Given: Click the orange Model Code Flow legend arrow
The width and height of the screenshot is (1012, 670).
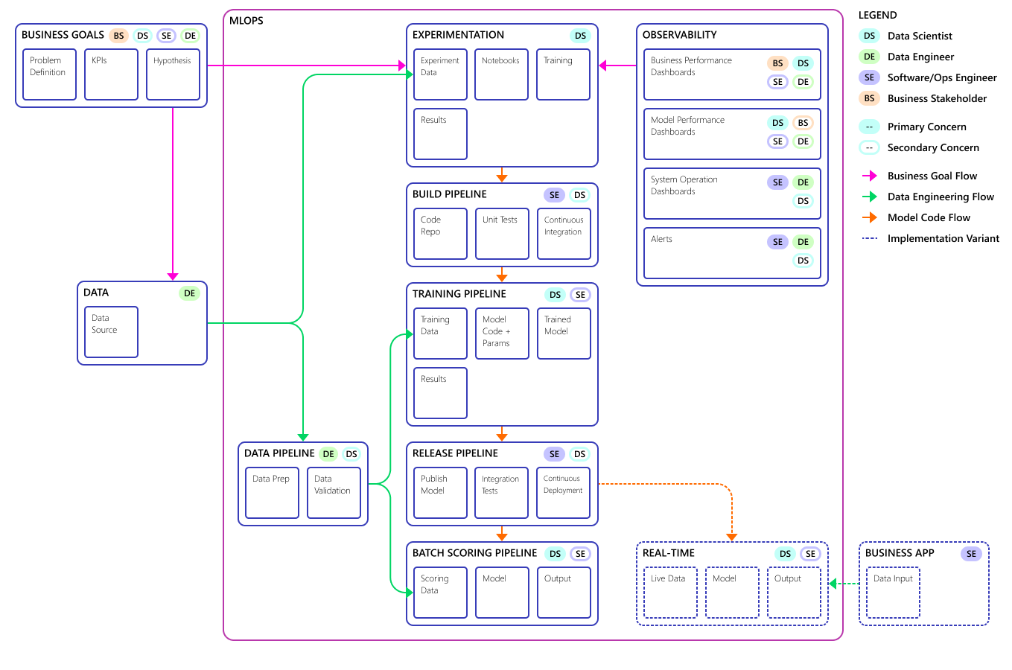Looking at the screenshot, I should pos(869,217).
